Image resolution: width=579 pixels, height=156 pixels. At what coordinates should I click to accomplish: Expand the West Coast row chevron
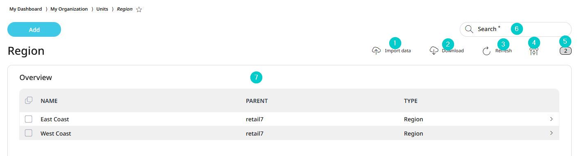(x=551, y=133)
